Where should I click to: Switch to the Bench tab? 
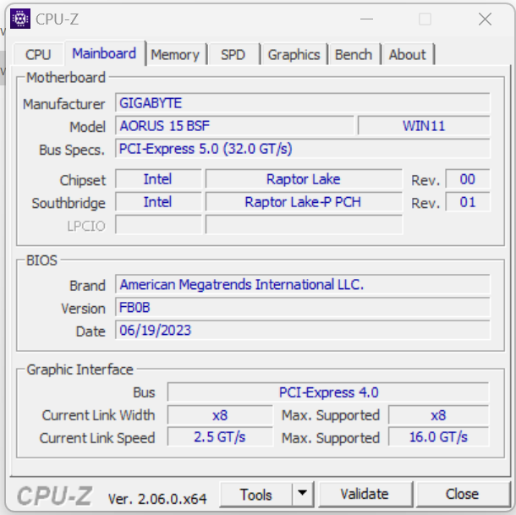tap(354, 55)
